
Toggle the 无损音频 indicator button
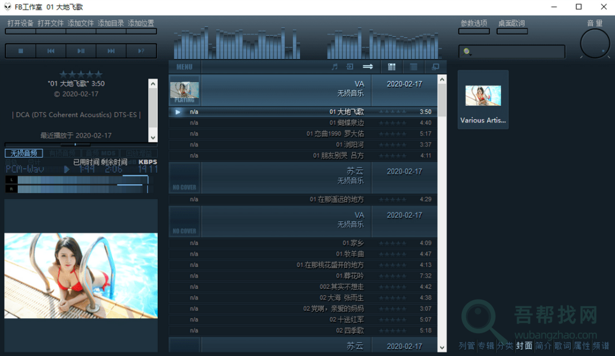[x=24, y=153]
